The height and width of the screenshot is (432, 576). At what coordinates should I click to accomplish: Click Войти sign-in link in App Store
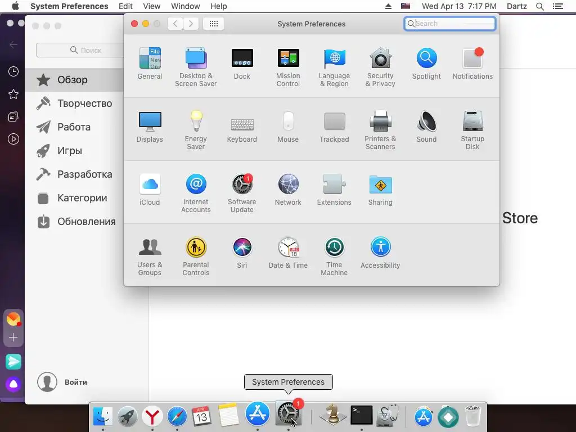(x=76, y=382)
